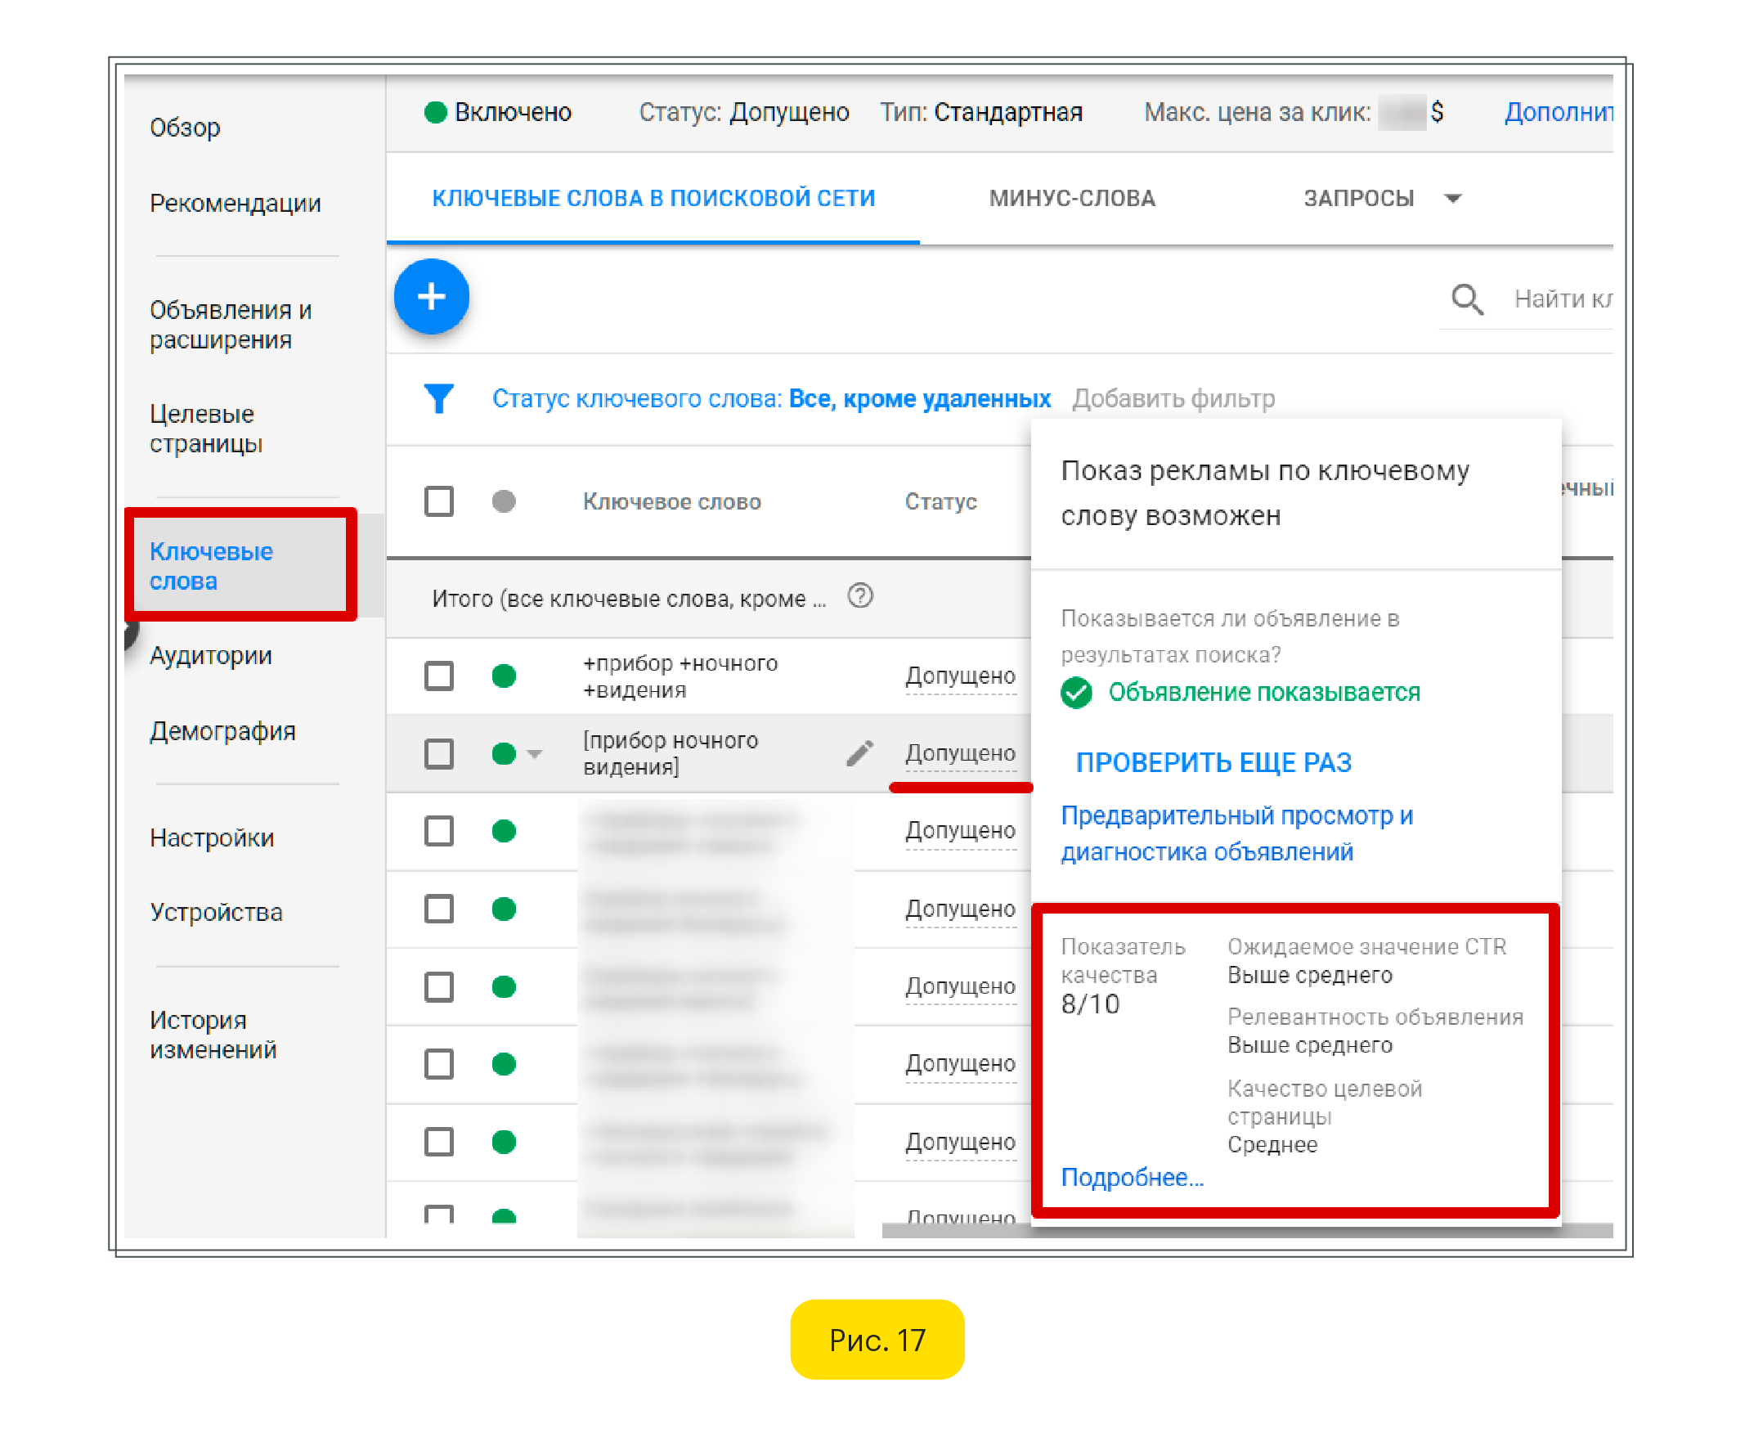
Task: Click Допущено status of +прибор +ночного +видения
Action: (x=960, y=676)
